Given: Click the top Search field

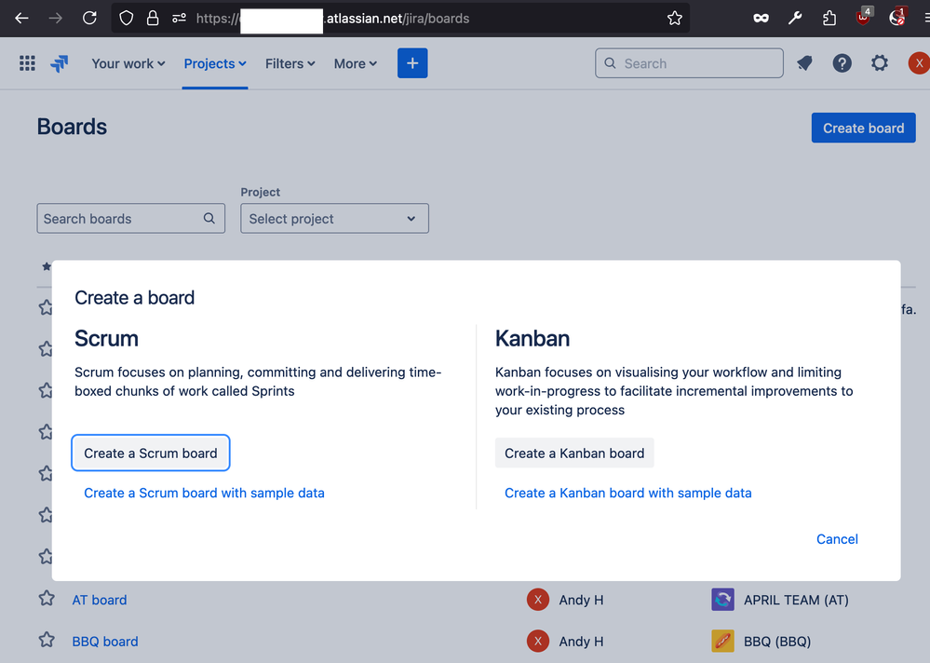Looking at the screenshot, I should click(x=689, y=63).
